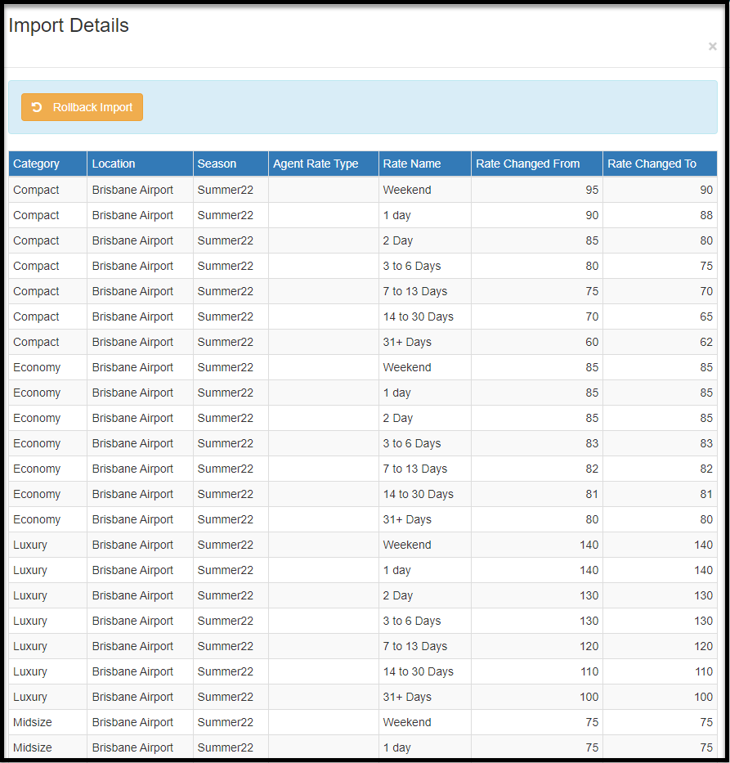The height and width of the screenshot is (763, 730).
Task: Click Summer22 in Midsize Weekend row
Action: (x=225, y=722)
